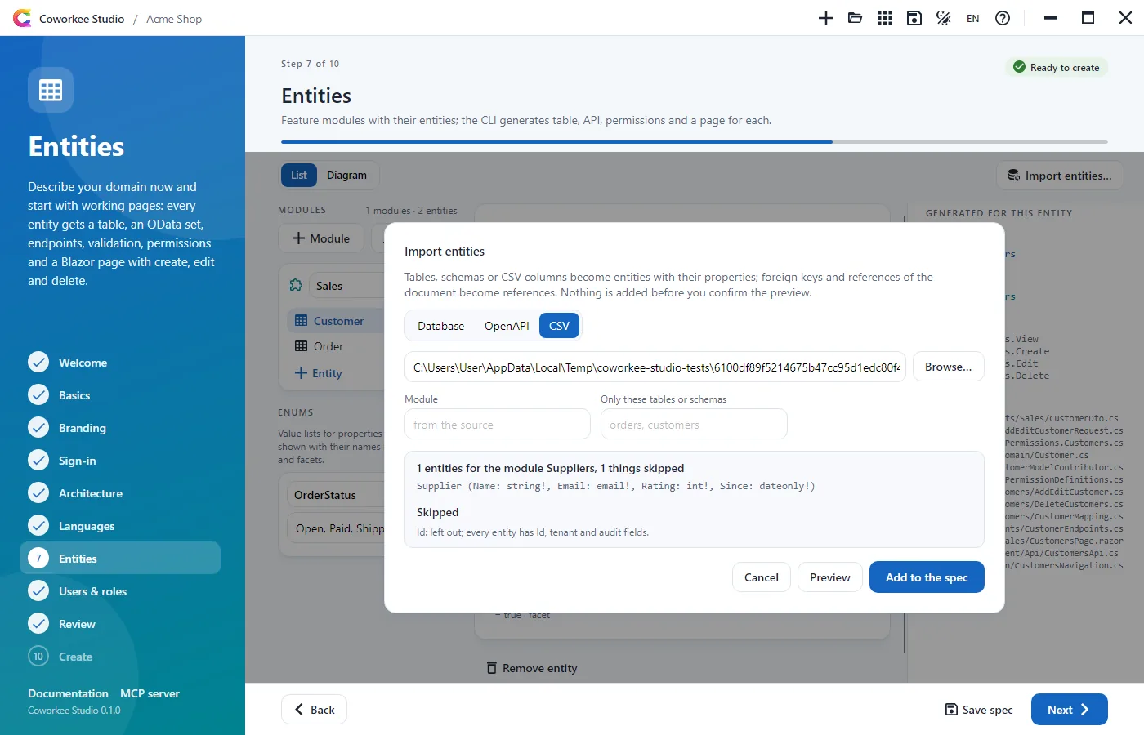Screen dimensions: 1144x735
Task: Open Users & roles step
Action: click(120, 591)
